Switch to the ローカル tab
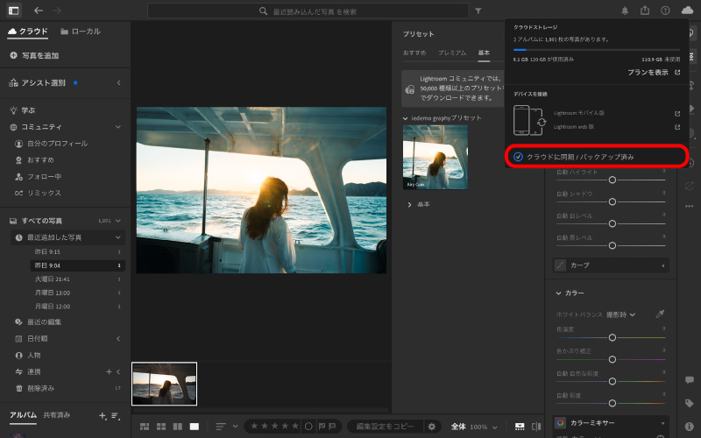 click(81, 32)
